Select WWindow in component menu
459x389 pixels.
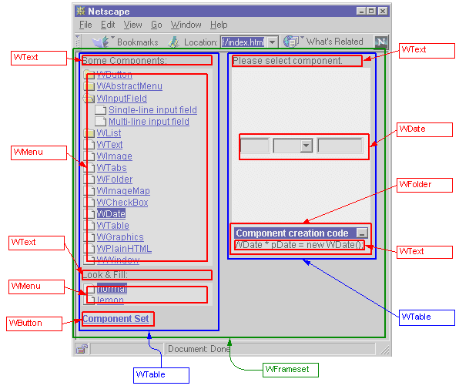click(118, 260)
